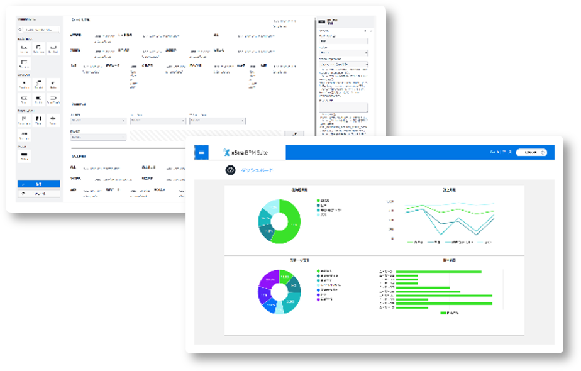This screenshot has height=371, width=581.
Task: Click the blue save button below the palette
Action: coord(38,184)
